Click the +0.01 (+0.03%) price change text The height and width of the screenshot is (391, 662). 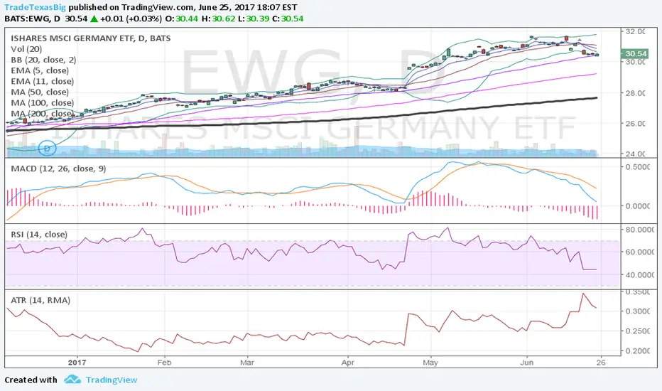point(131,18)
